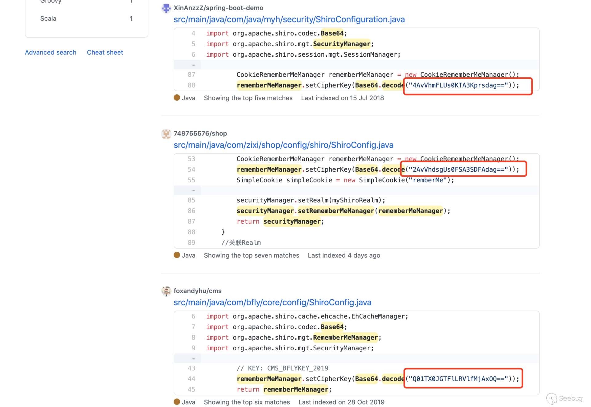Open 749755576/shop repository
The height and width of the screenshot is (407, 591).
pyautogui.click(x=200, y=133)
